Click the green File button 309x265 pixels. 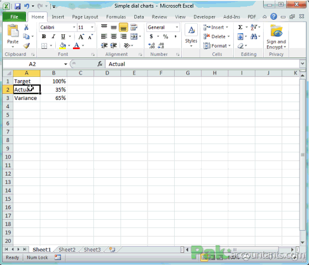tap(14, 17)
